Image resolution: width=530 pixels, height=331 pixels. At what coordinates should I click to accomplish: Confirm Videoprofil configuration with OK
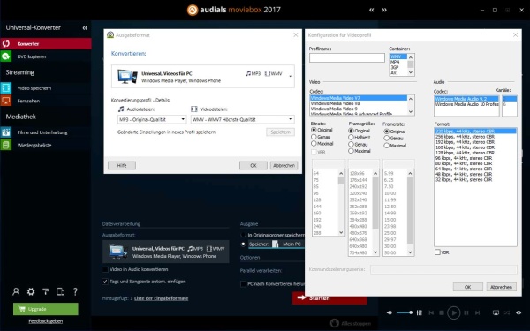point(467,287)
